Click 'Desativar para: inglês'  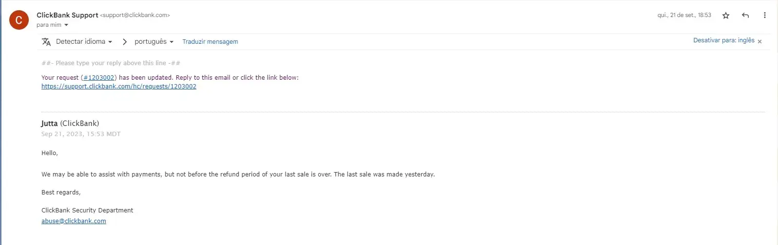coord(723,40)
